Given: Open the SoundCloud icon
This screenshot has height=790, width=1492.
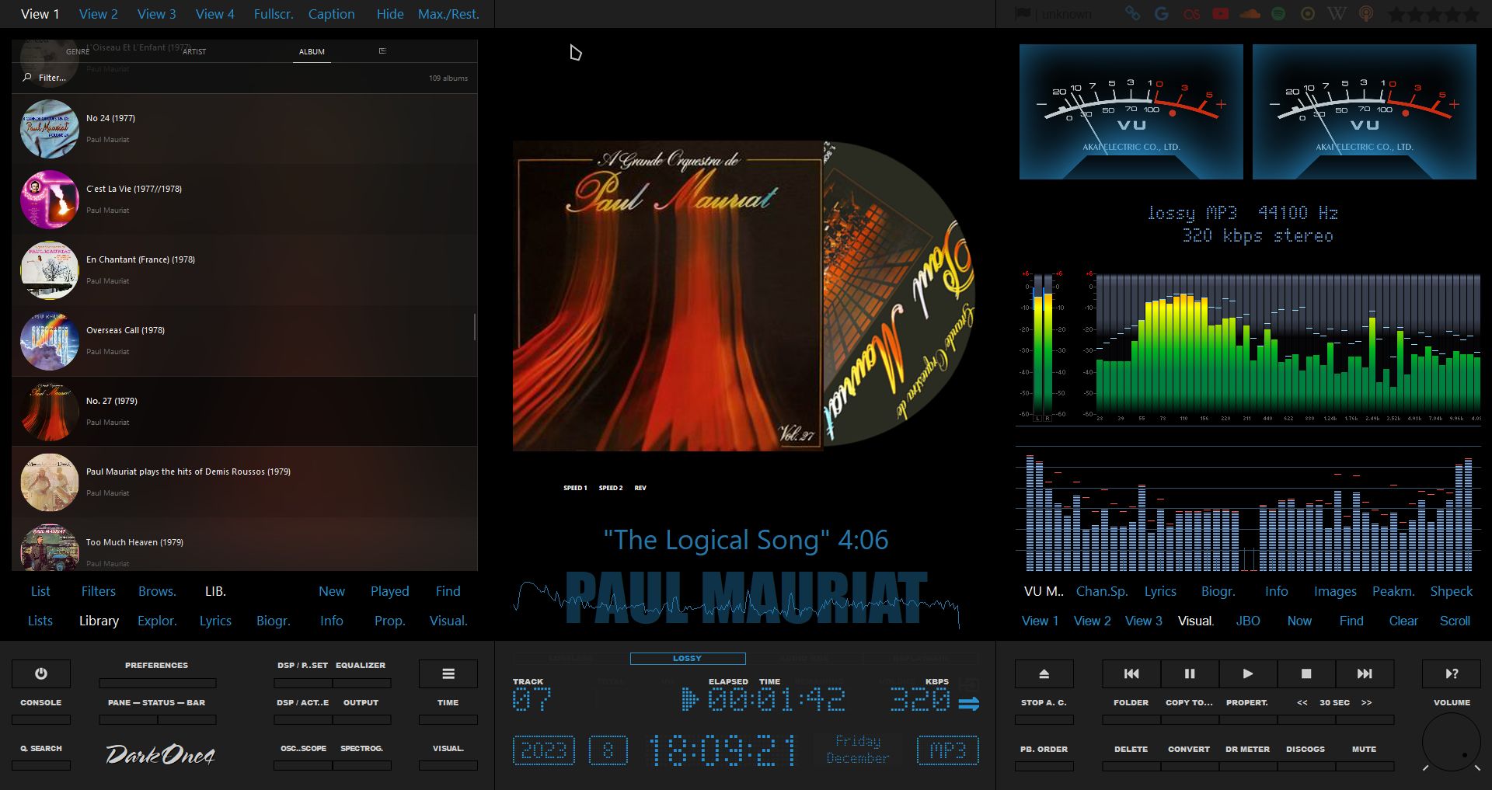Looking at the screenshot, I should pyautogui.click(x=1250, y=14).
